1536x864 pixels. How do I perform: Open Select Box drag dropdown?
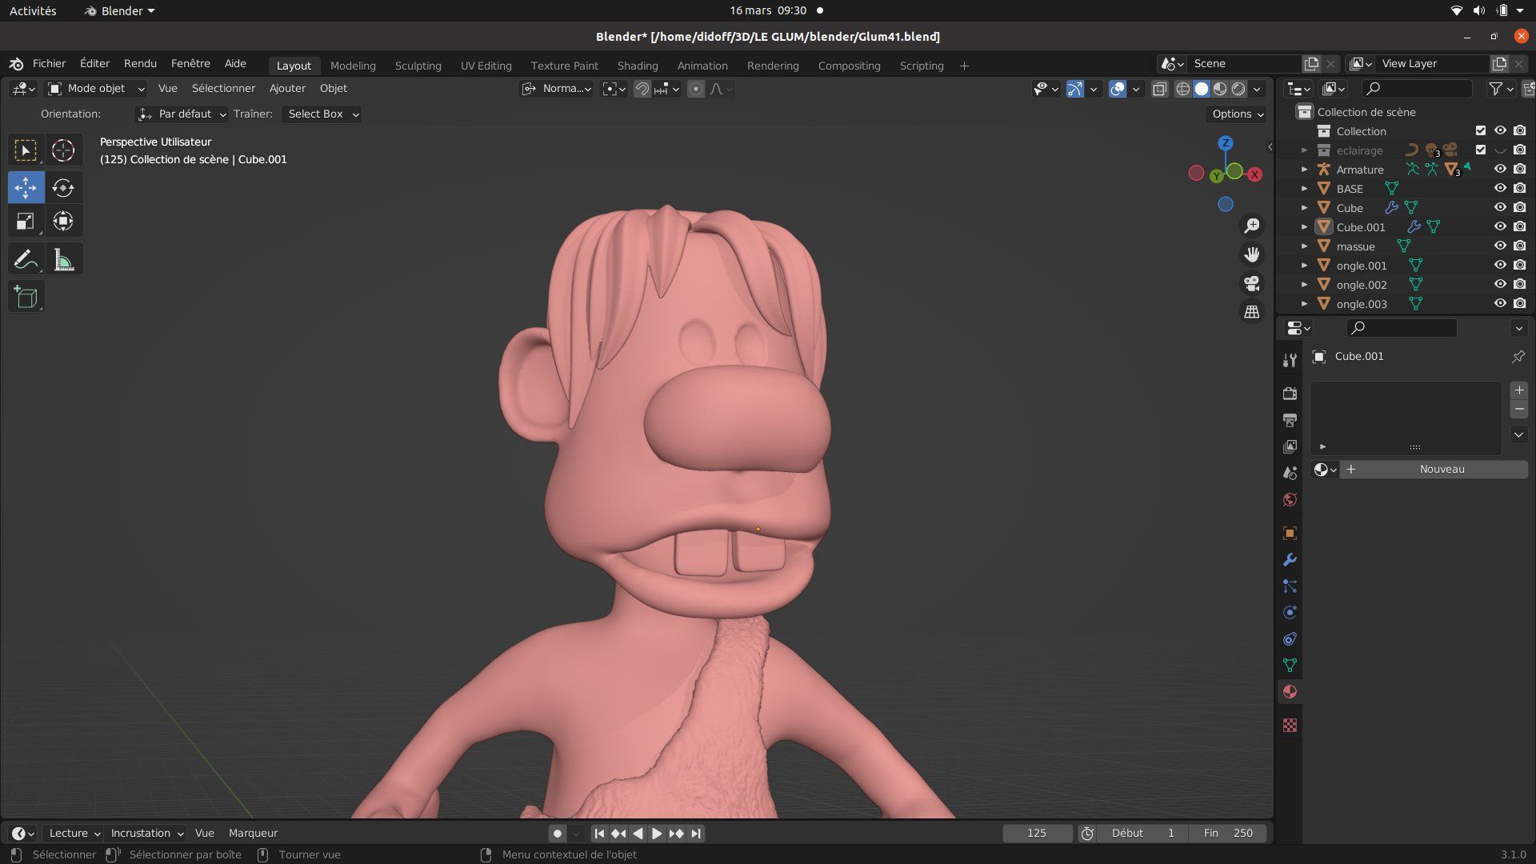[322, 114]
